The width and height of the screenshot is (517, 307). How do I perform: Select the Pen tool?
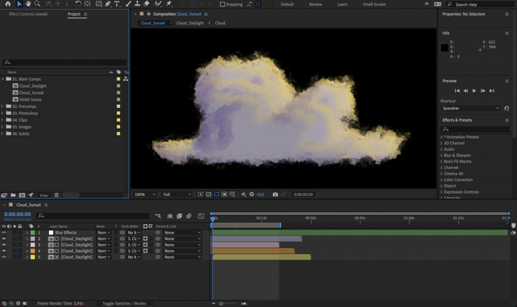[108, 4]
